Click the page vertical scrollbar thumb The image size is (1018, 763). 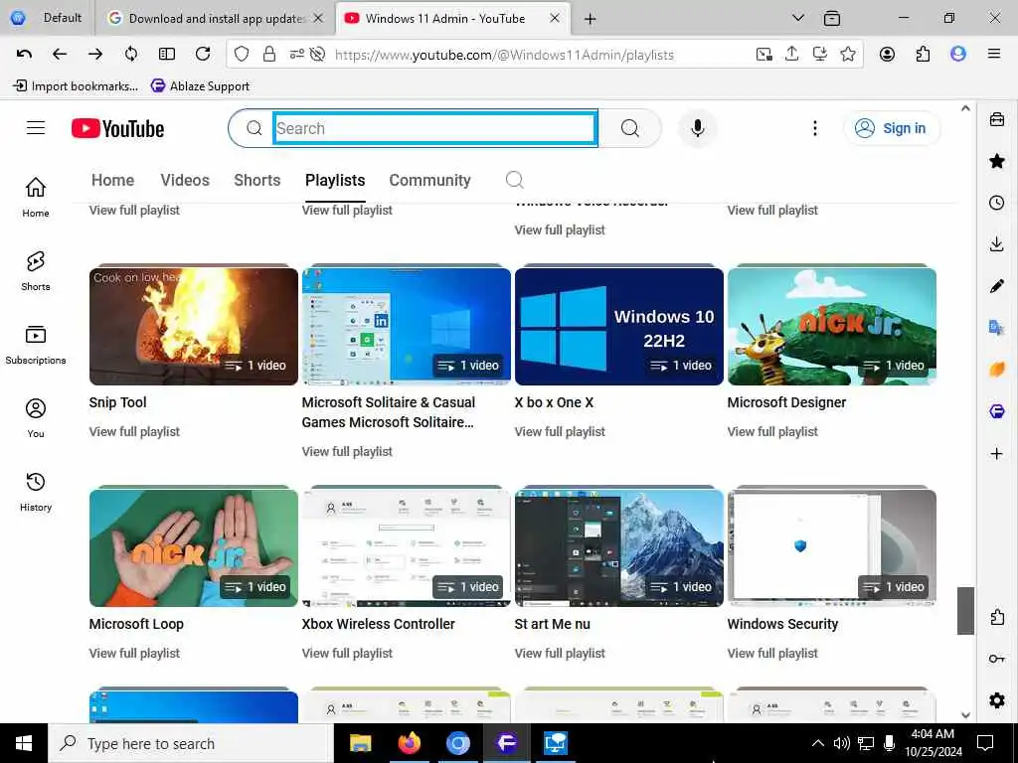pos(965,611)
